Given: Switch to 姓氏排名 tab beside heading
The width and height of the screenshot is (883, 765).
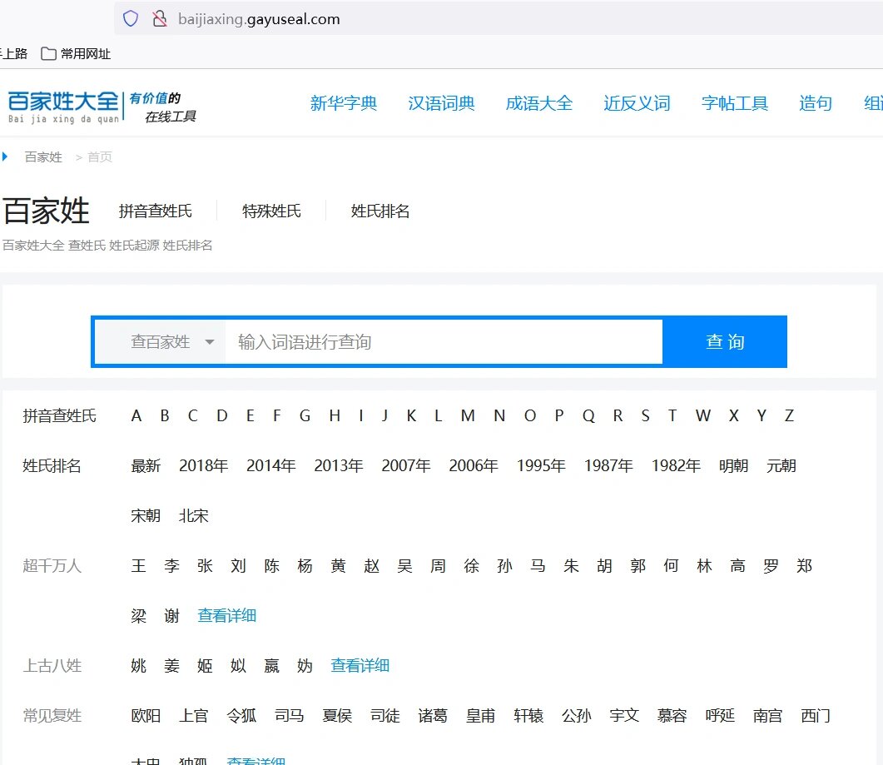Looking at the screenshot, I should [x=380, y=211].
